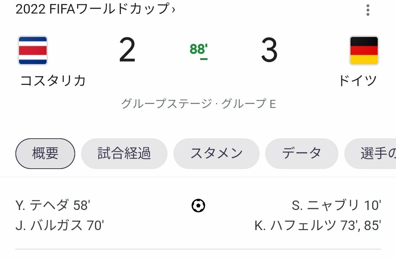Click the soccer ball goals icon
Image resolution: width=396 pixels, height=259 pixels.
(x=198, y=206)
